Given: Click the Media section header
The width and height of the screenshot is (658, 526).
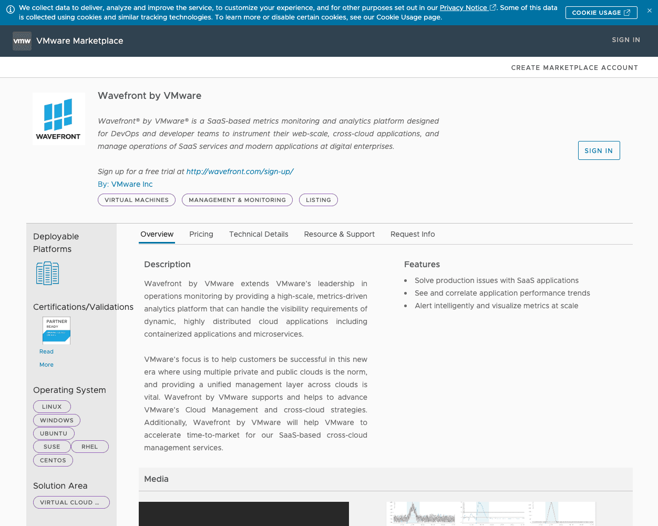Looking at the screenshot, I should [x=386, y=479].
